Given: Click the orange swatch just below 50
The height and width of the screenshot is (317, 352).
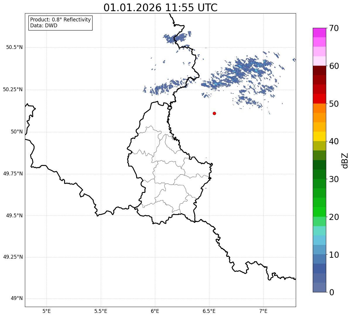Looking at the screenshot, I should click(x=319, y=108).
